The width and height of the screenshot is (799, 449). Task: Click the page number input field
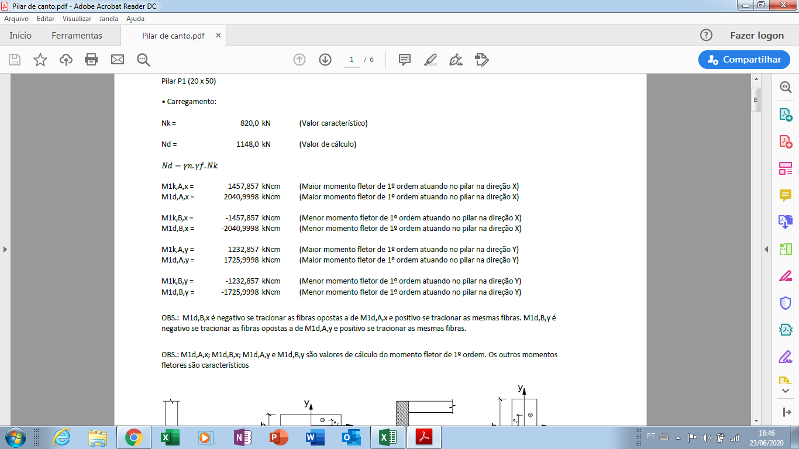pyautogui.click(x=352, y=60)
